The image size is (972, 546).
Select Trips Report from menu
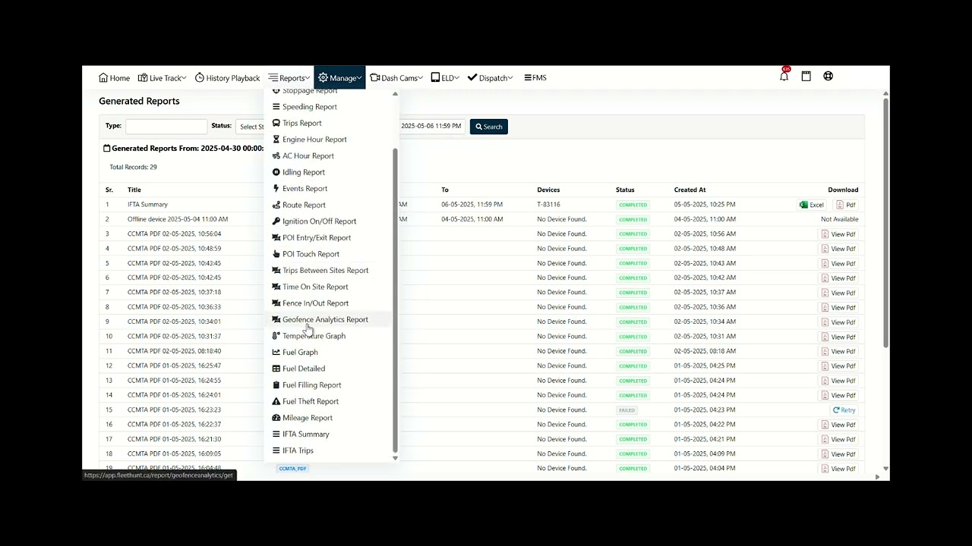point(301,123)
